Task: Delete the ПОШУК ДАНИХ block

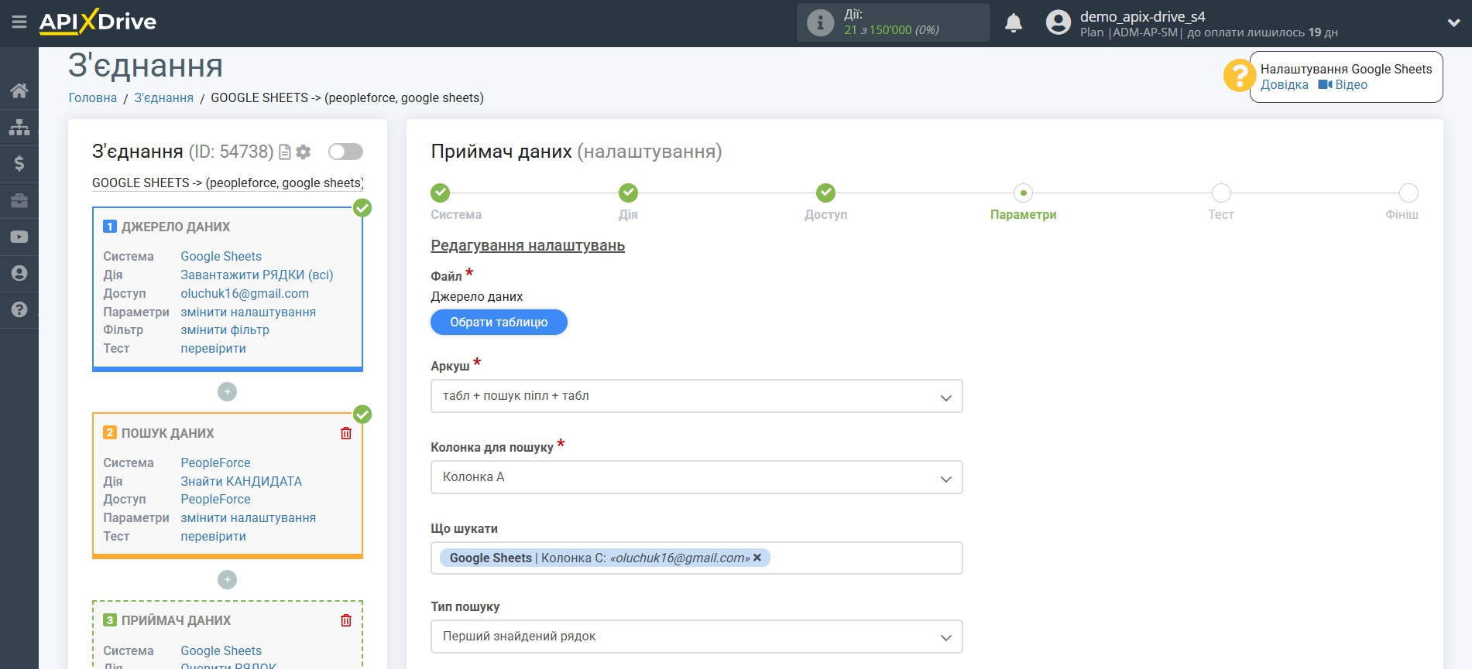Action: pyautogui.click(x=346, y=433)
